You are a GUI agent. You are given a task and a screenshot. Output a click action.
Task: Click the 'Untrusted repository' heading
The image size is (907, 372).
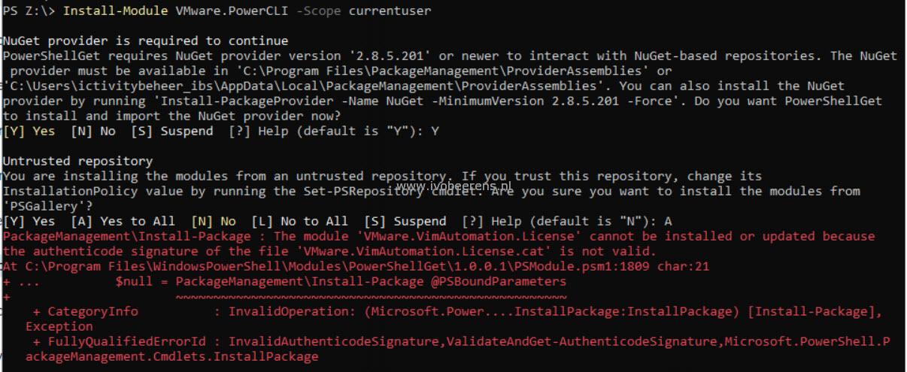click(x=78, y=161)
